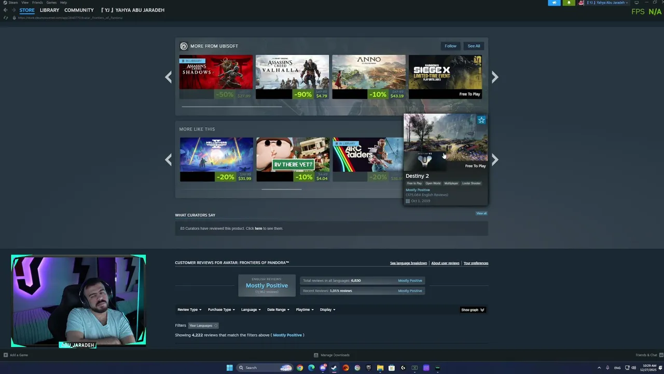This screenshot has width=664, height=374.
Task: Switch to the COMMUNITY tab
Action: click(79, 10)
